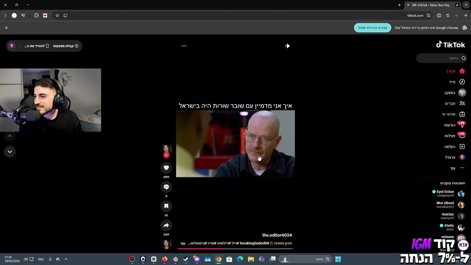Click the red extension icon in toolbar
The height and width of the screenshot is (265, 471).
click(45, 15)
